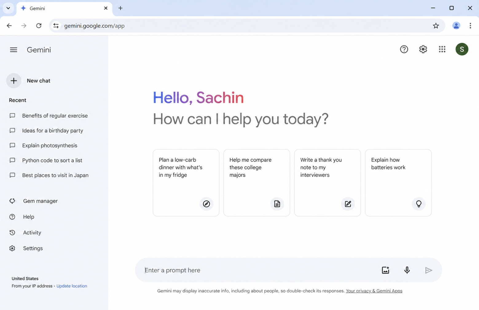The width and height of the screenshot is (479, 310).
Task: Reload the page using the refresh icon
Action: click(39, 26)
